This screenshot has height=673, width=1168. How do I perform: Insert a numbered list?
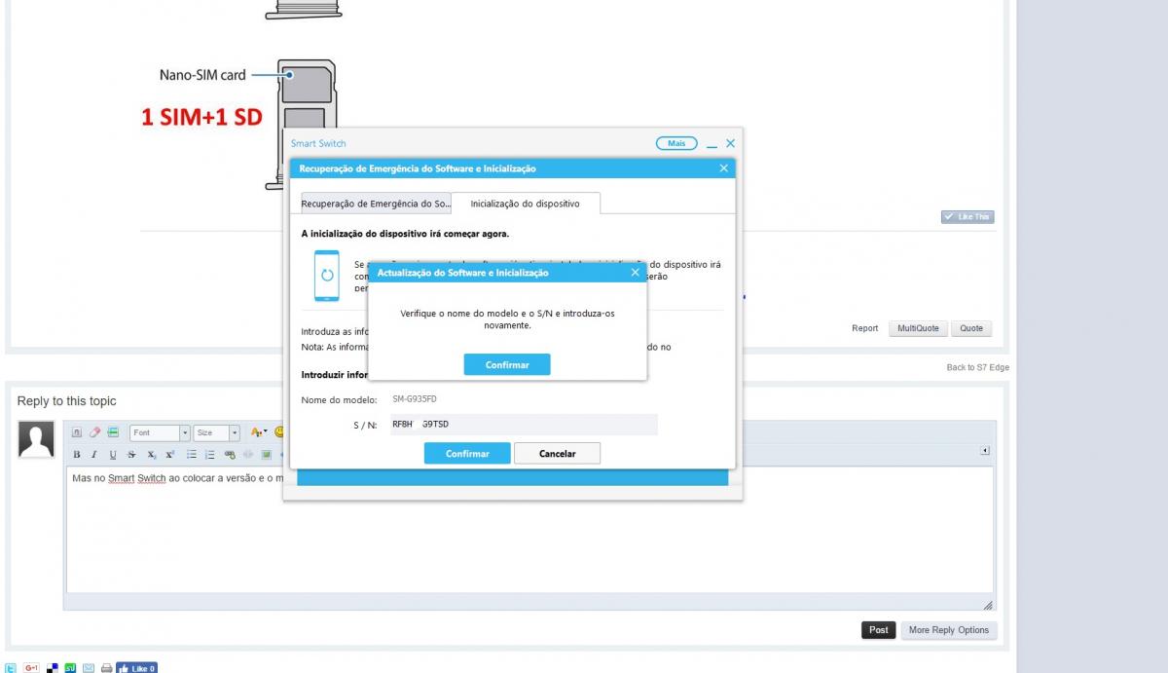click(x=209, y=455)
